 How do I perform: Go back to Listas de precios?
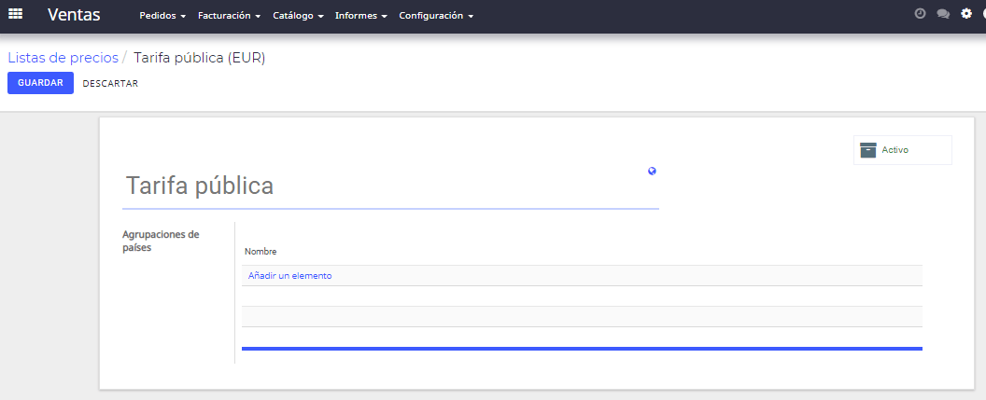(x=63, y=58)
